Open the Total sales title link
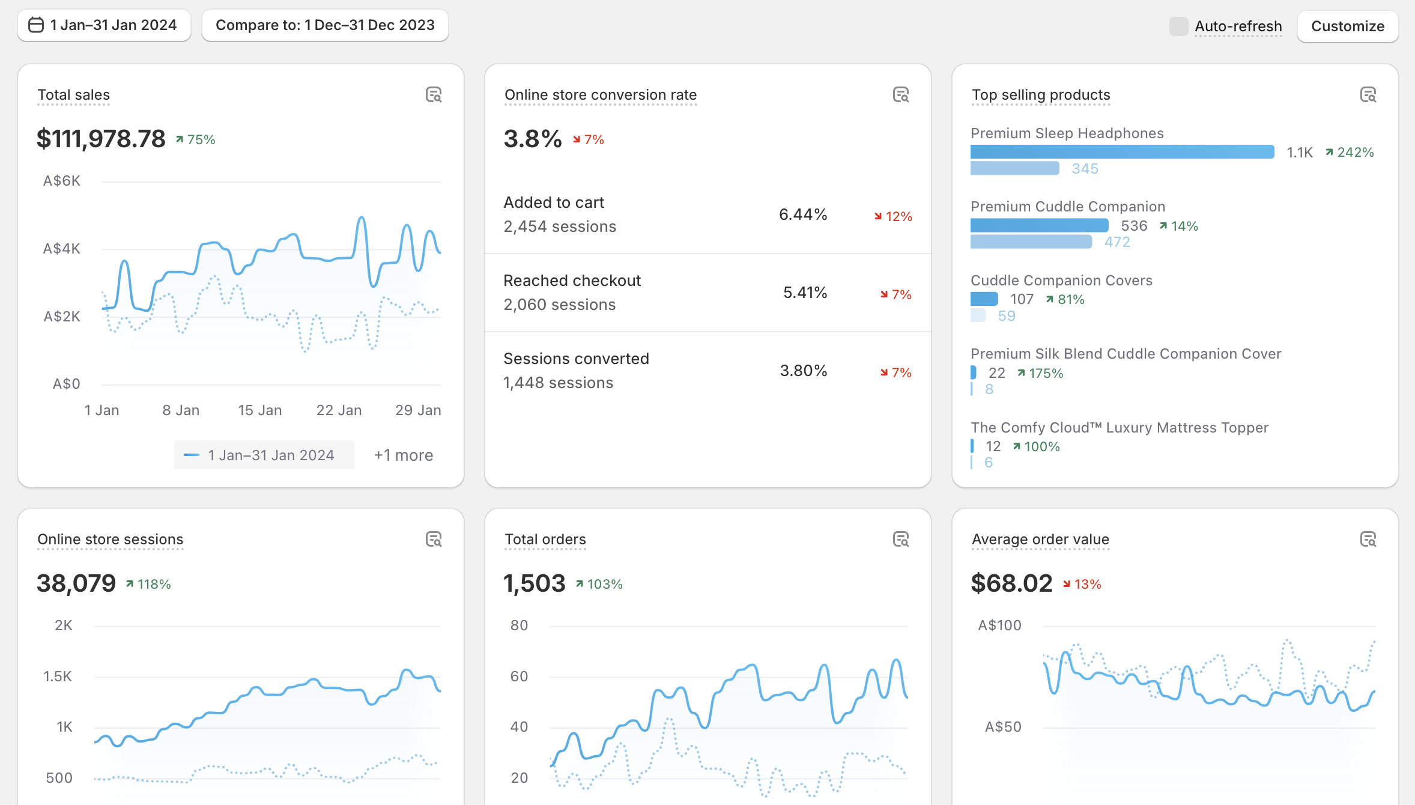The height and width of the screenshot is (805, 1415). [x=73, y=95]
